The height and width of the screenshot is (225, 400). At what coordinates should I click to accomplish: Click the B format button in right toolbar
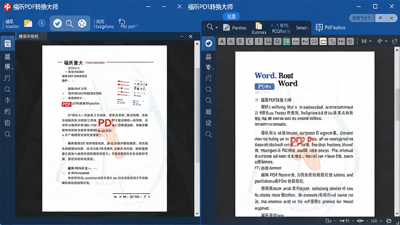tap(240, 41)
